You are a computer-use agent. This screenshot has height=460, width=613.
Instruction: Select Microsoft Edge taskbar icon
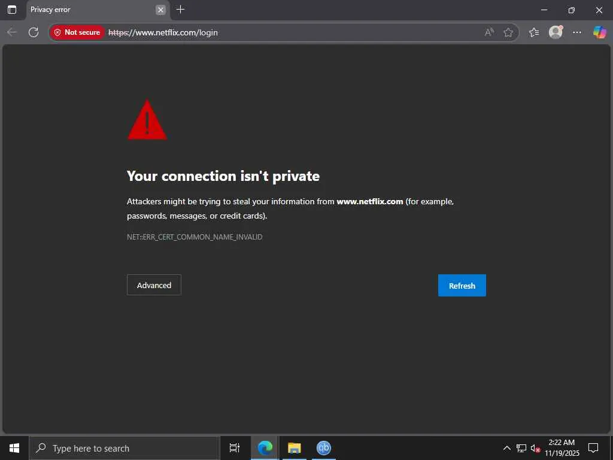point(265,448)
